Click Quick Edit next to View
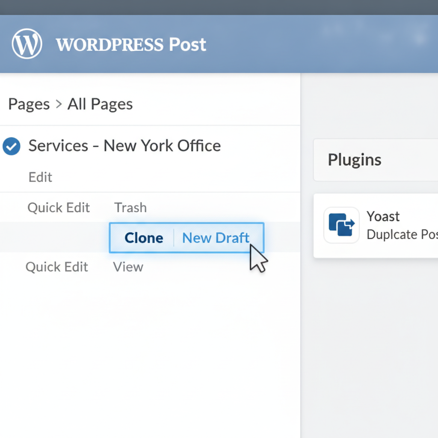This screenshot has height=438, width=438. pyautogui.click(x=57, y=267)
